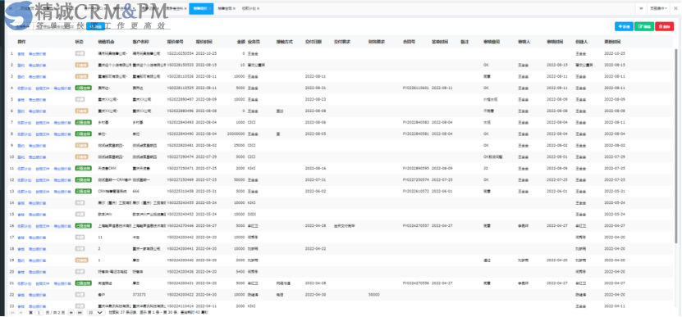Click 导出报价单 link in row 8

point(62,134)
